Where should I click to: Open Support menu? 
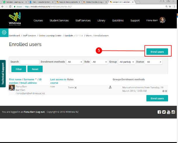point(135,21)
